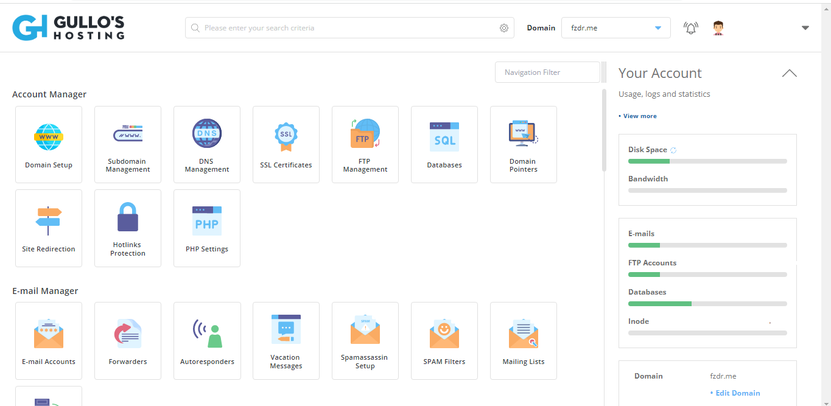Screen dimensions: 831x406
Task: Collapse the Your Account panel
Action: point(789,73)
